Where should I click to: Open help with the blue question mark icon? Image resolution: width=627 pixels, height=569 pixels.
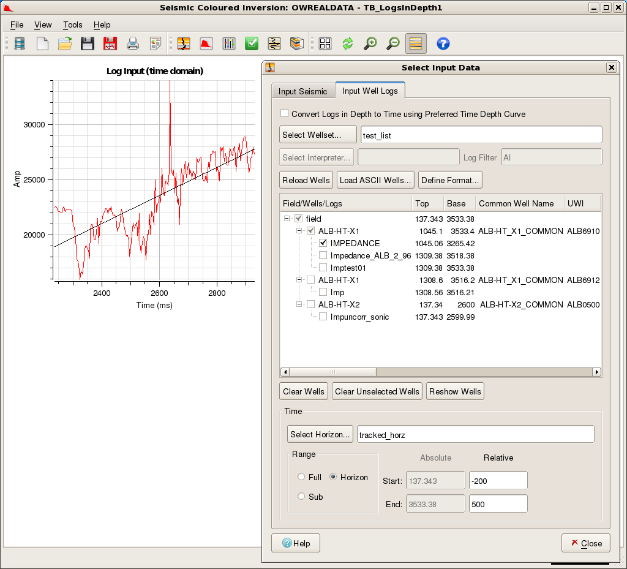tap(443, 43)
